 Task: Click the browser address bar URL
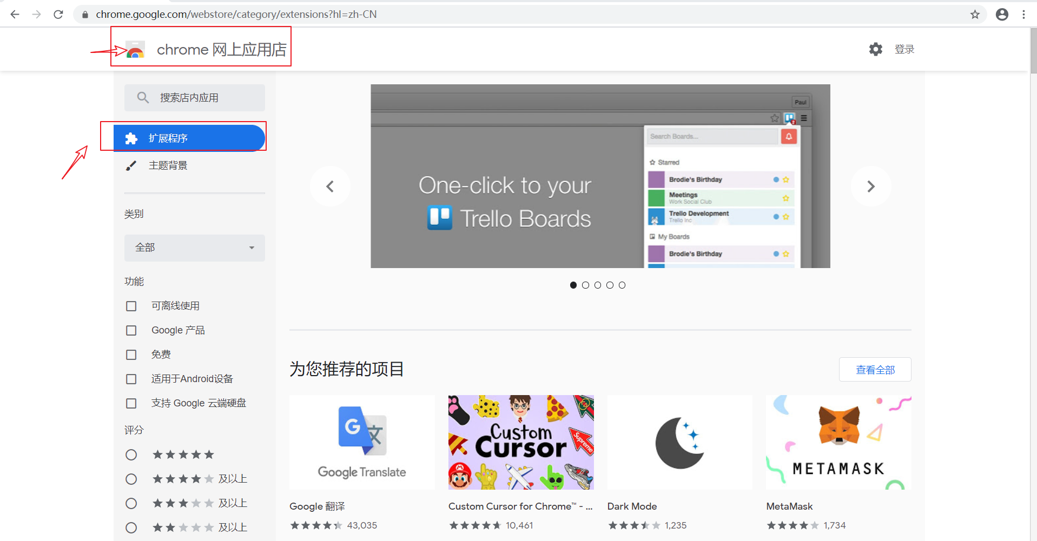pos(236,15)
